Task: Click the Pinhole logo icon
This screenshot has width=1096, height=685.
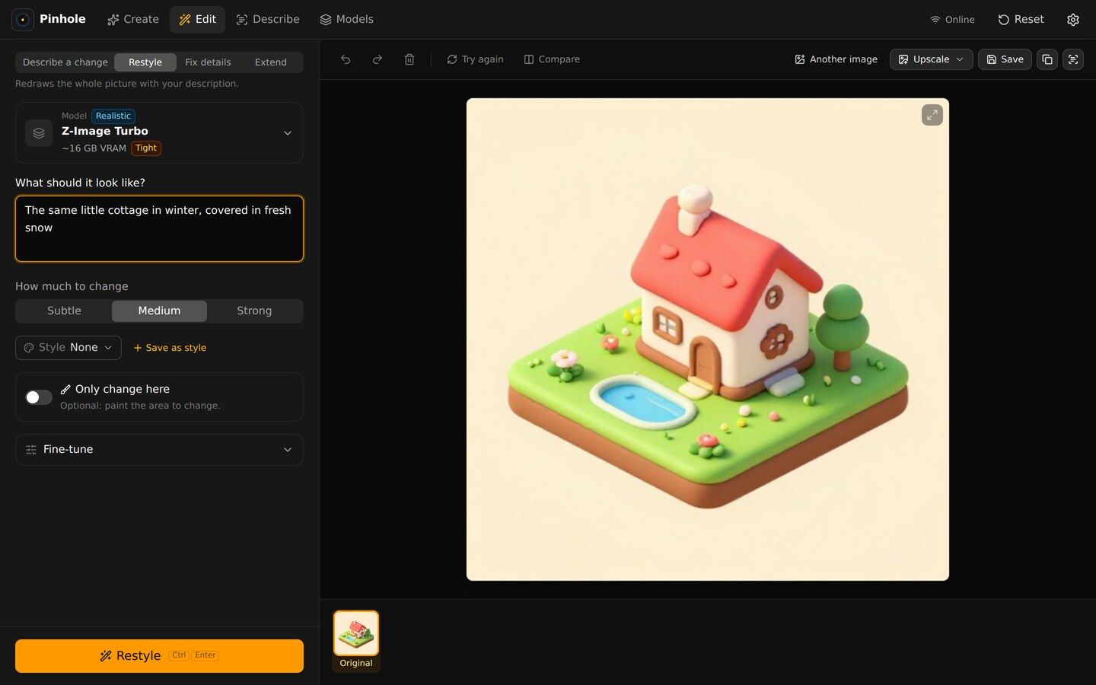Action: point(23,19)
